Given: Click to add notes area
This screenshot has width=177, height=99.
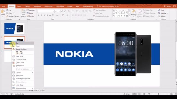Looking at the screenshot, I should (37, 90).
